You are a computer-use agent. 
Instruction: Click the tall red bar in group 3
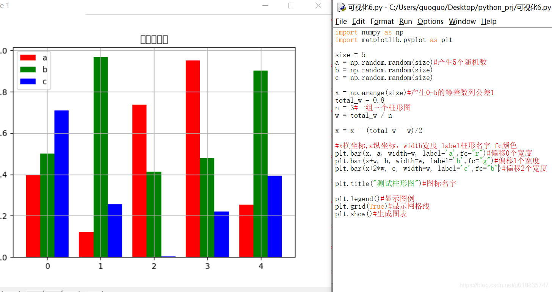click(193, 159)
